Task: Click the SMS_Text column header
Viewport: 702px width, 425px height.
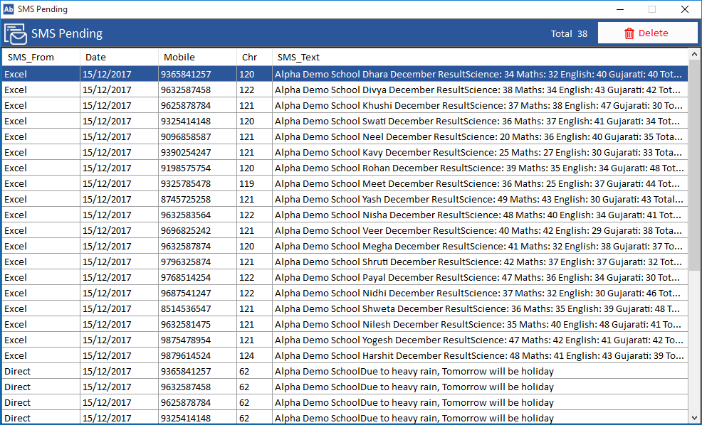Action: point(298,58)
